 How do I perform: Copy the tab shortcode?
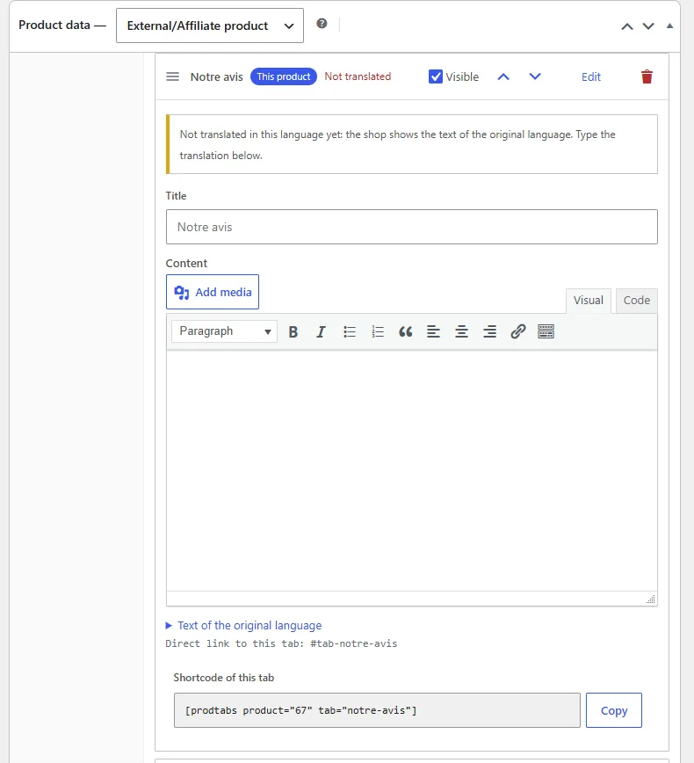(x=614, y=710)
